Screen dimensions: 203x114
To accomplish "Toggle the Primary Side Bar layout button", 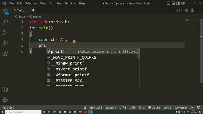I will tap(168, 3).
